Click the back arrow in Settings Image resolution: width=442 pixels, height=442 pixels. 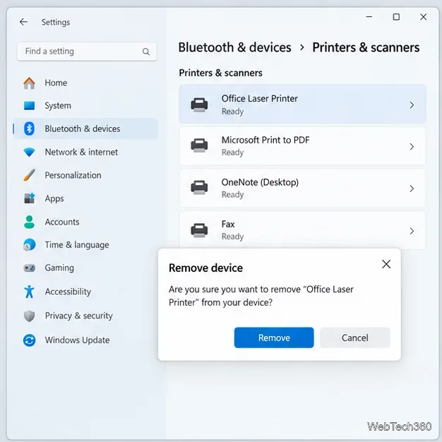tap(24, 22)
